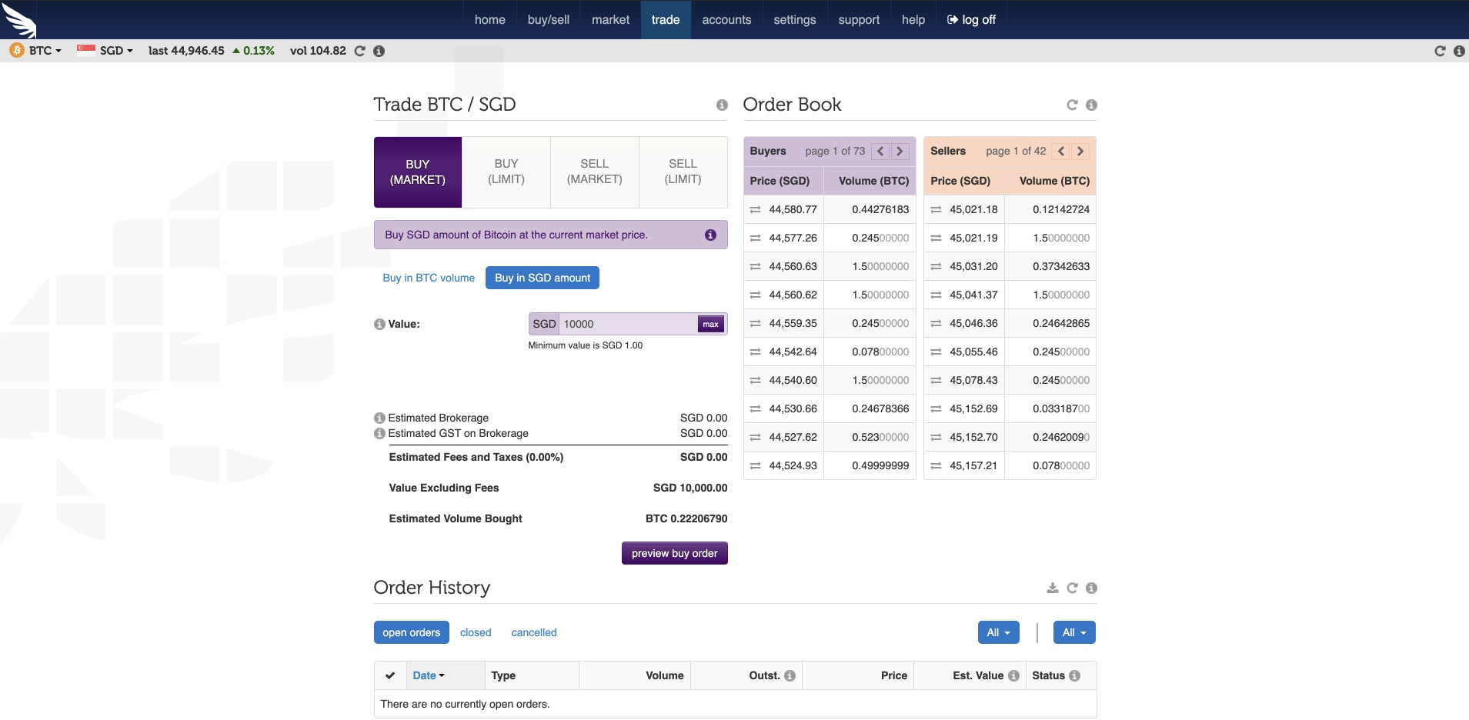Show closed orders
Viewport: 1469px width, 720px height.
tap(476, 632)
